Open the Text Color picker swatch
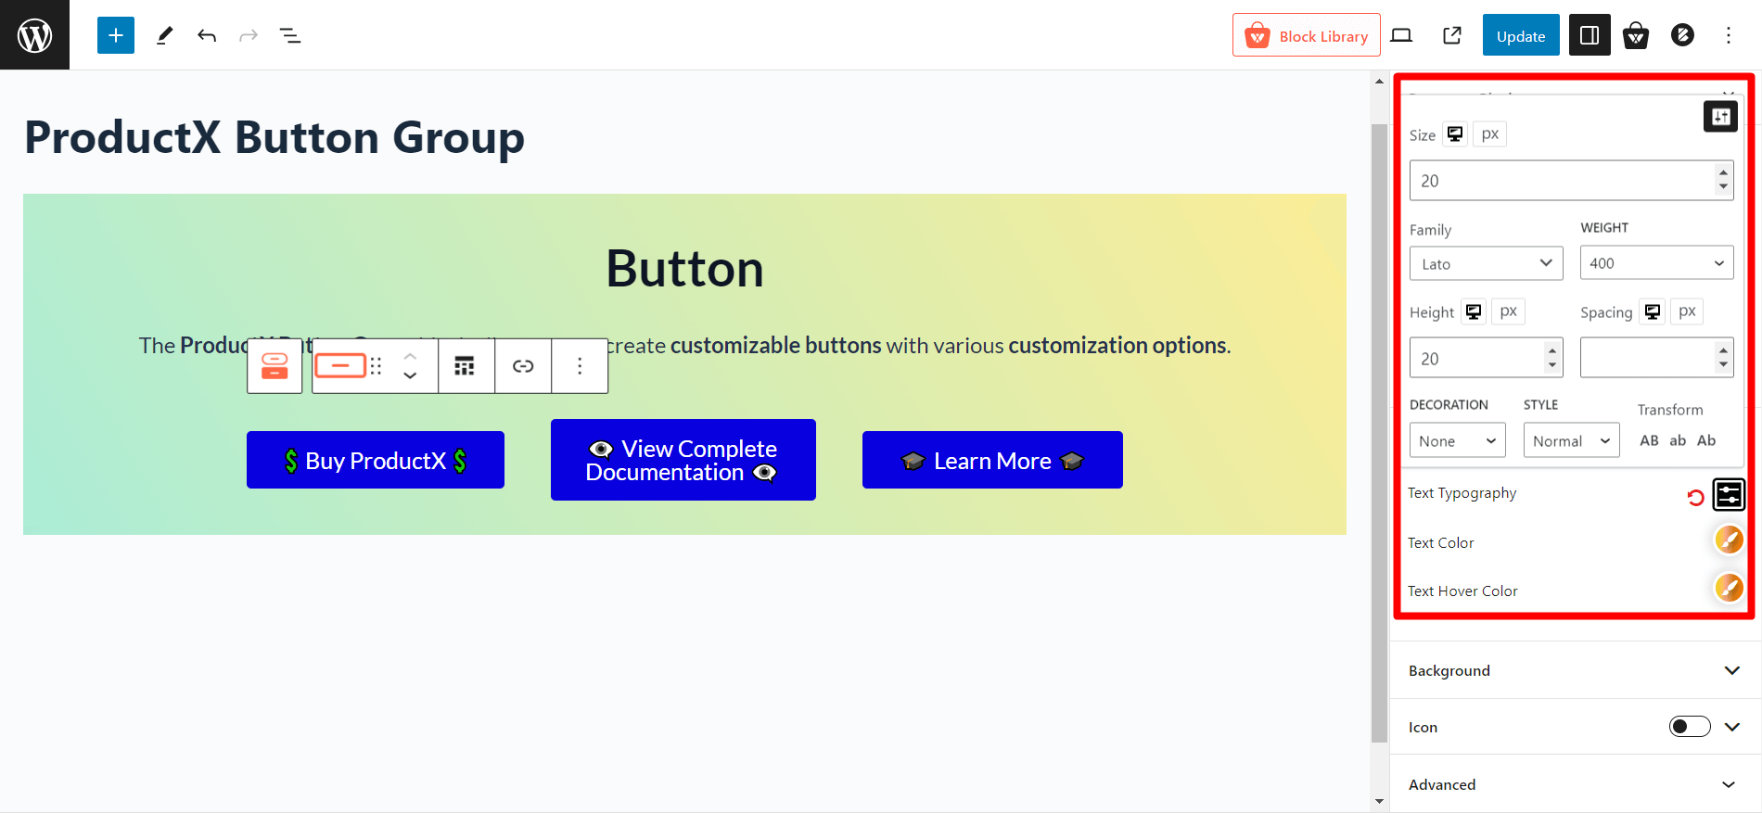Viewport: 1762px width, 813px height. pyautogui.click(x=1729, y=539)
